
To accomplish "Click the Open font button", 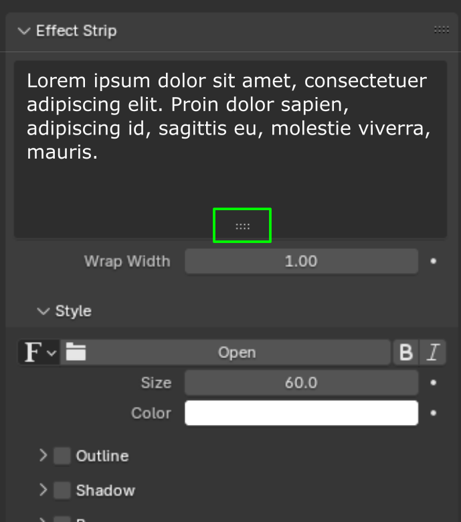I will click(x=225, y=352).
